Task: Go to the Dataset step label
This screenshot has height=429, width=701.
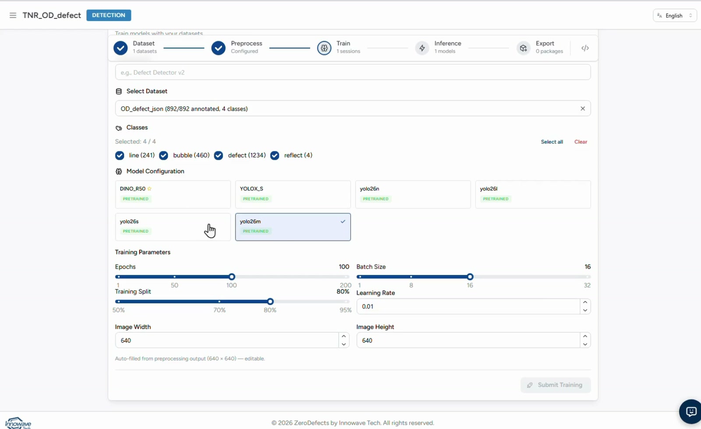Action: (144, 43)
